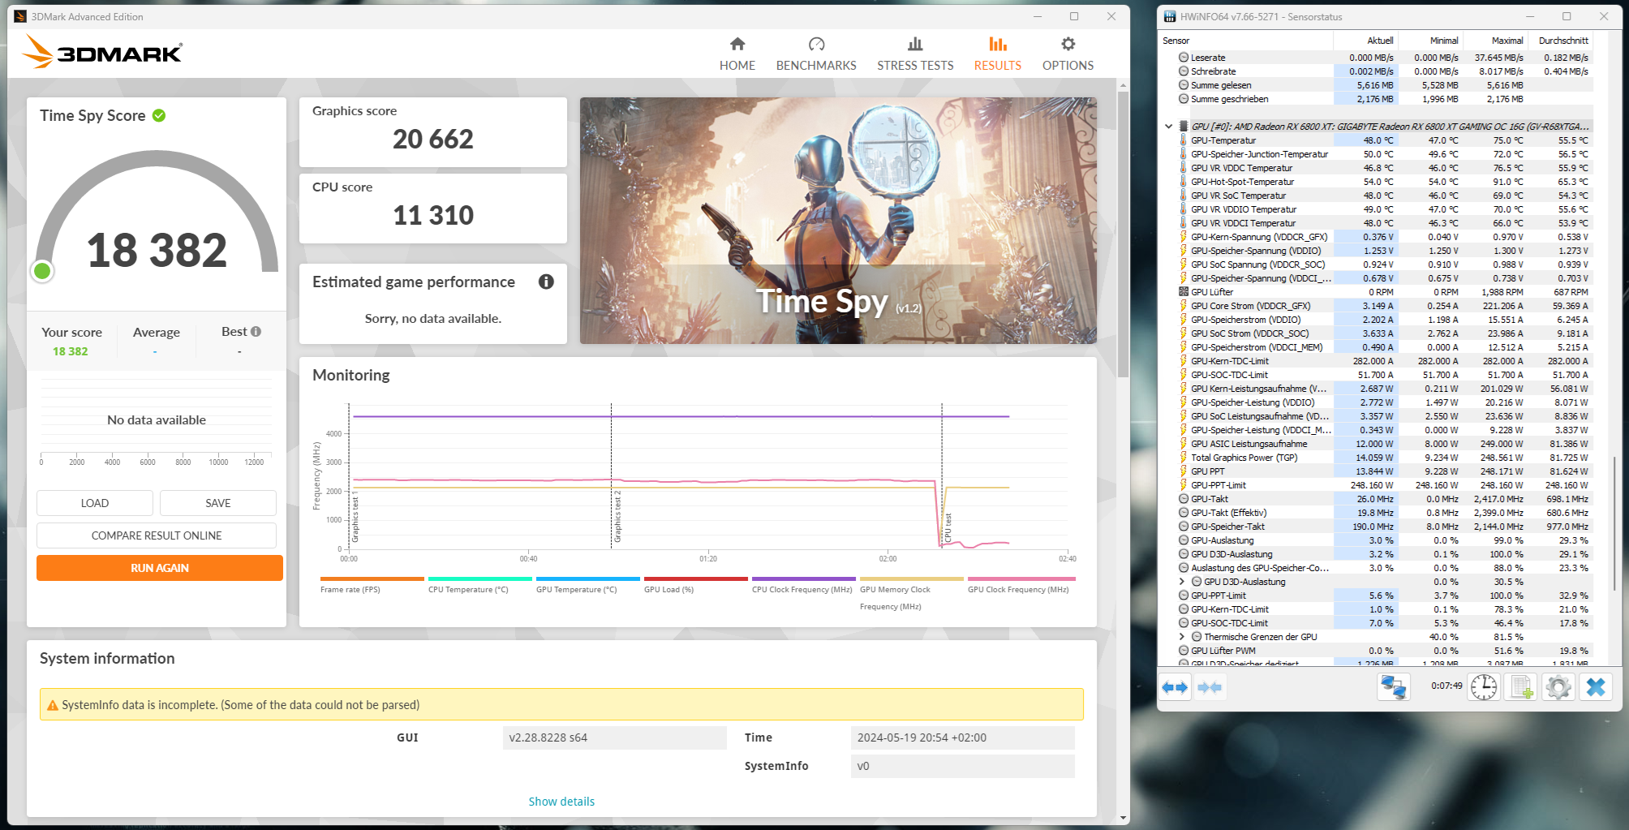Expand Thermische Grenzen der GPU
The image size is (1629, 830).
(1182, 637)
